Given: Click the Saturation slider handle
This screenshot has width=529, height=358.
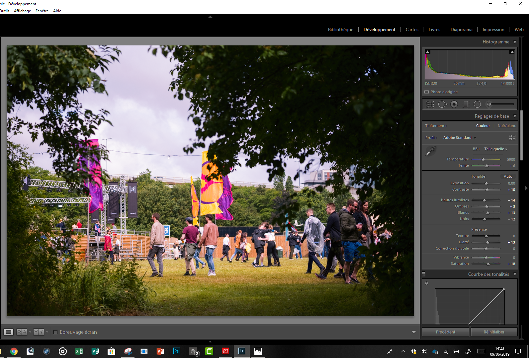Looking at the screenshot, I should coord(488,264).
